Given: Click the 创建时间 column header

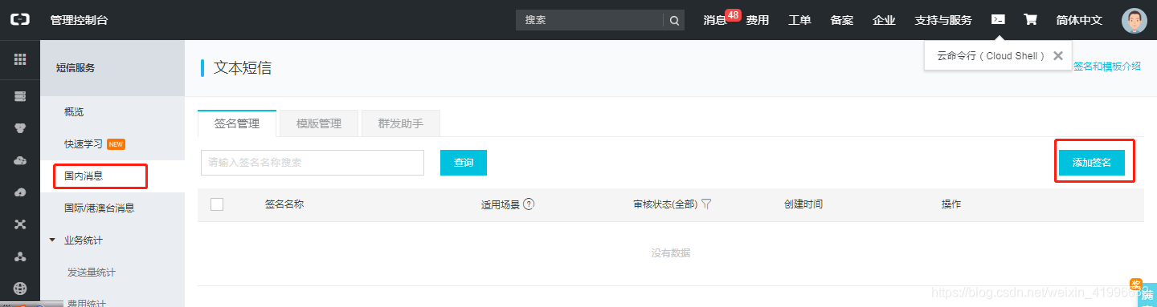Looking at the screenshot, I should coord(803,204).
